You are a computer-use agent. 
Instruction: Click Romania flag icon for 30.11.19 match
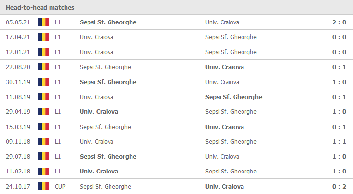click(x=44, y=82)
